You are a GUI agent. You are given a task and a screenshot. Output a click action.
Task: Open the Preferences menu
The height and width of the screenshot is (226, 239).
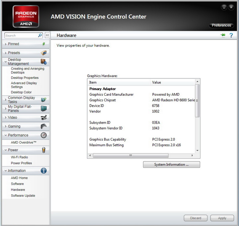[x=221, y=25]
